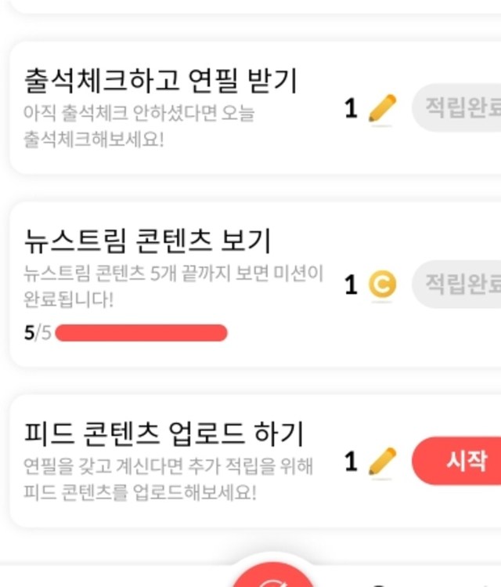
Task: Open the 뉴스트림 콘텐츠 보기 mission title
Action: click(147, 240)
